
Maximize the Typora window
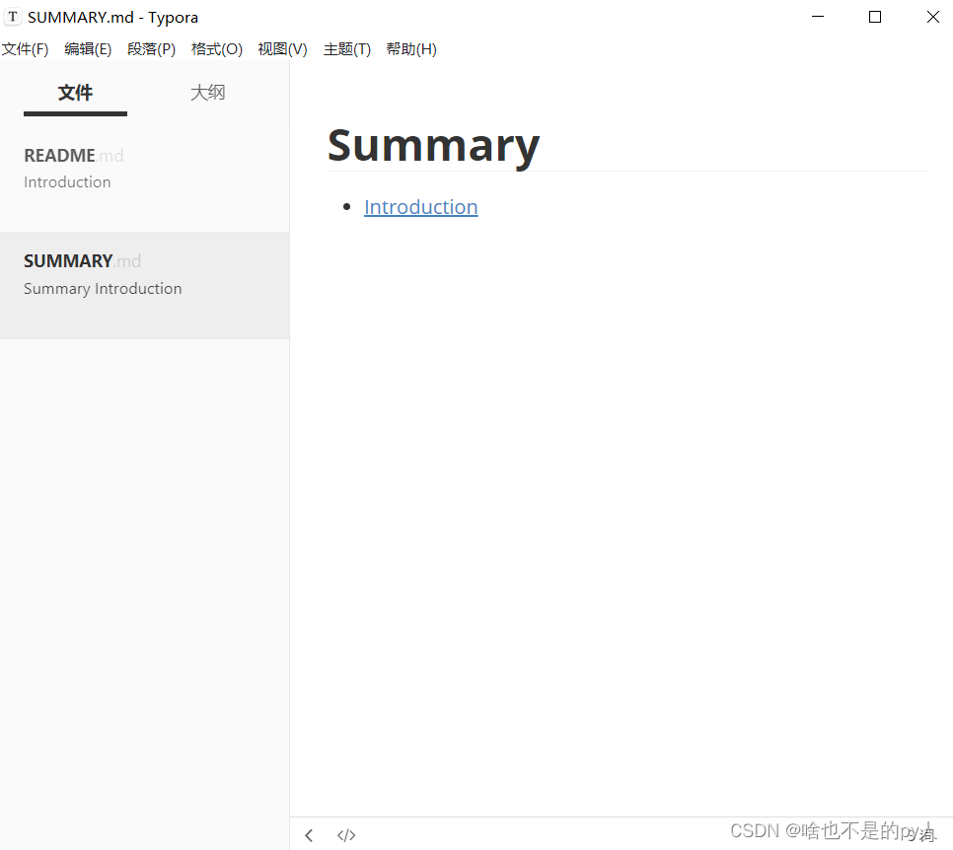tap(875, 17)
